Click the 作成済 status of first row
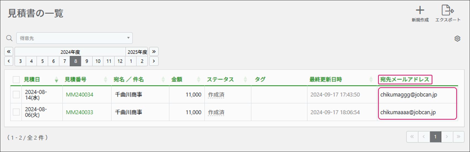This screenshot has height=152, width=470. [216, 95]
